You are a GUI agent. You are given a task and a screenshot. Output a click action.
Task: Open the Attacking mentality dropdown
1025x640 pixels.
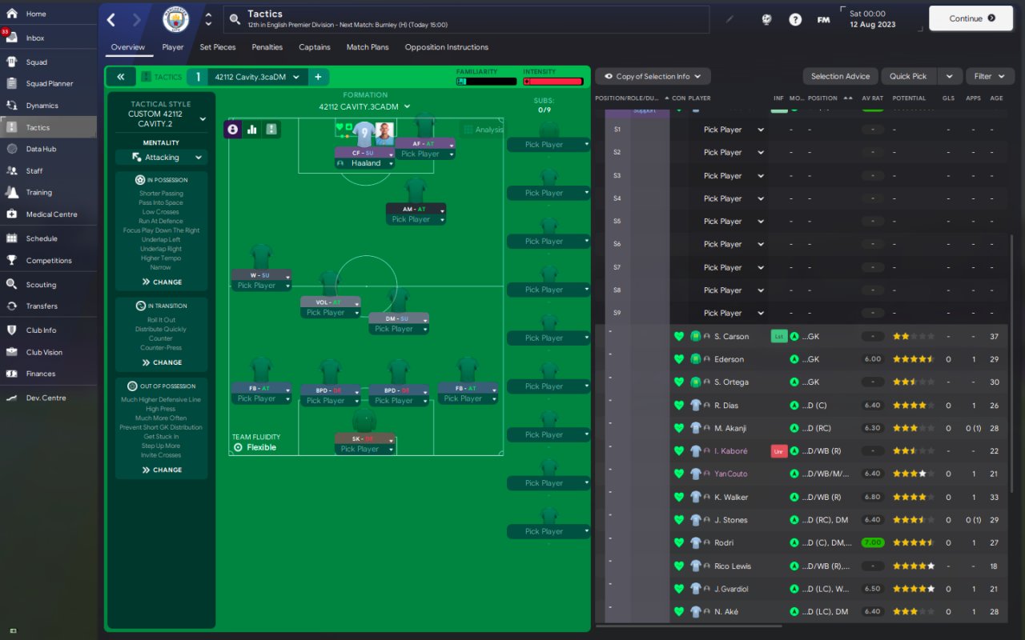pos(161,158)
